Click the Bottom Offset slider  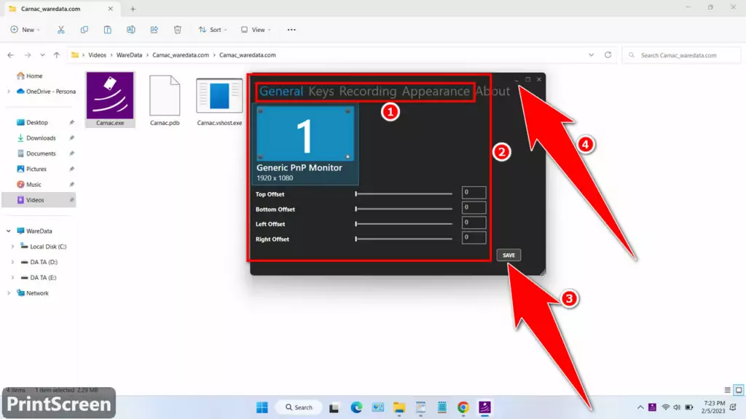[404, 209]
